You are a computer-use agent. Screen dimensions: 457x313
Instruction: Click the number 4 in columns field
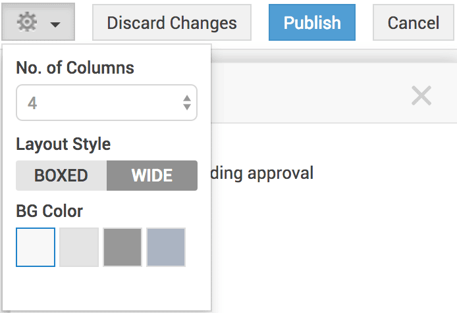click(x=32, y=103)
